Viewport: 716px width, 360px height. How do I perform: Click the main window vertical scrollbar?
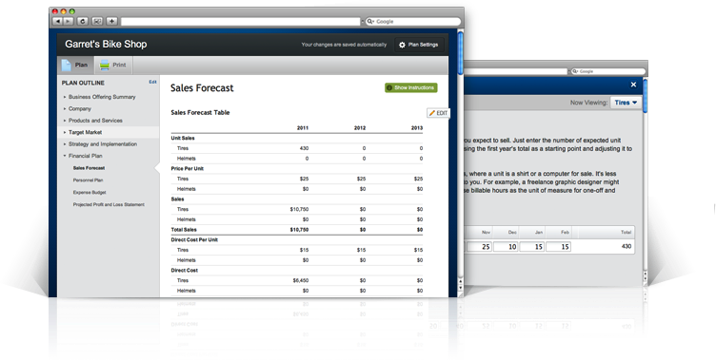(460, 160)
